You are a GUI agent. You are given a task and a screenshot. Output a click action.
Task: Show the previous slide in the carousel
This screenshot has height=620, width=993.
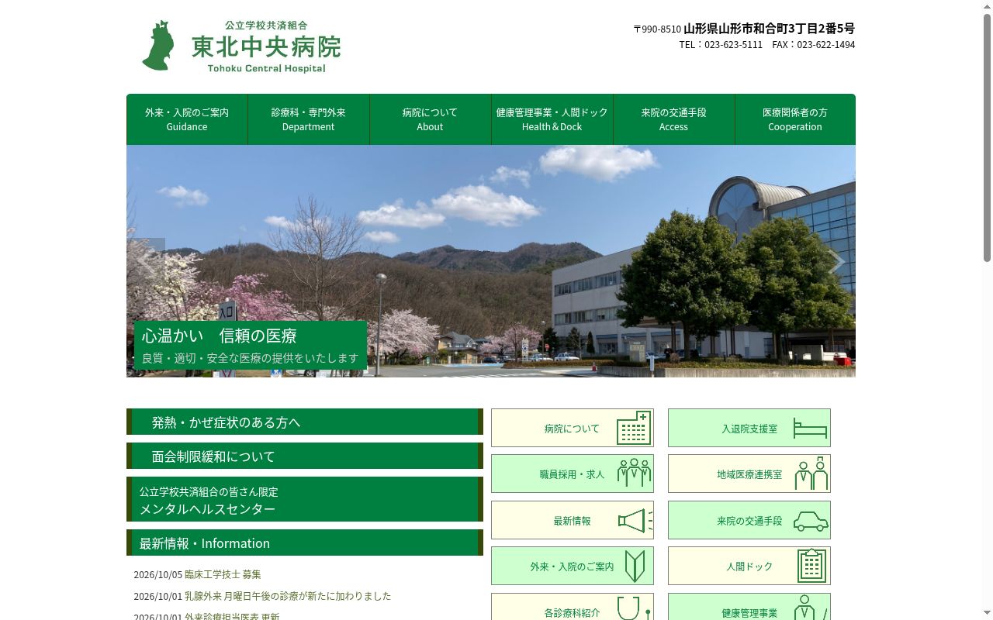(146, 262)
